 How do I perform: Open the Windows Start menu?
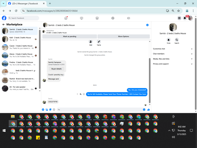tap(4, 131)
